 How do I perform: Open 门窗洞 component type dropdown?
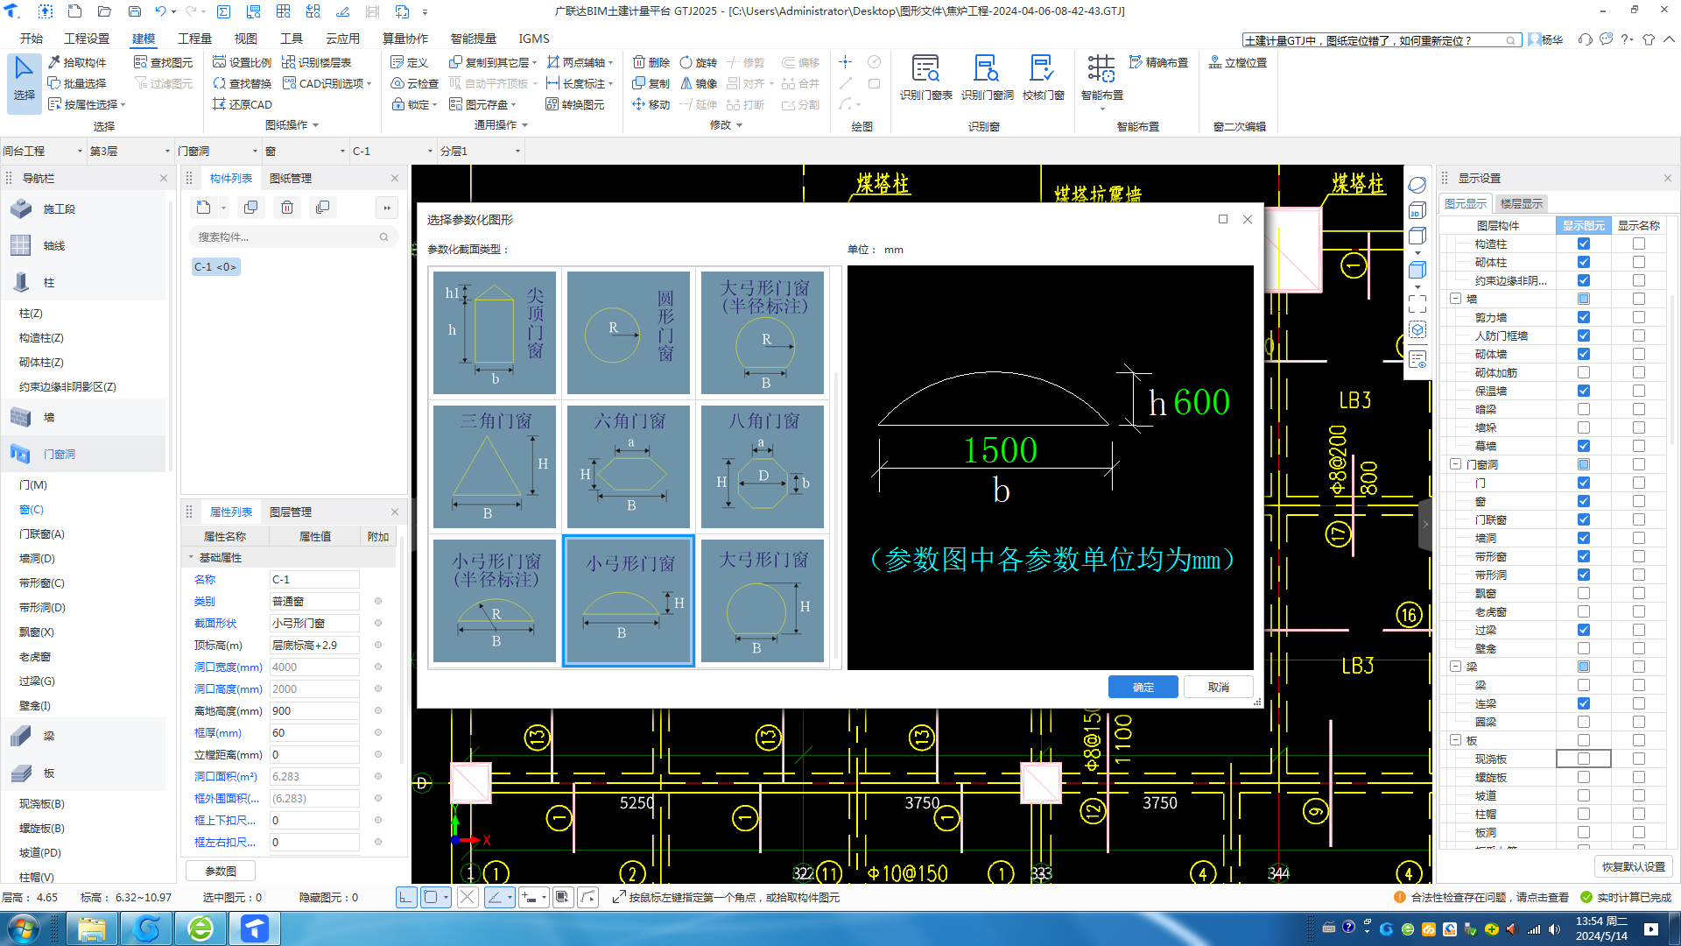[x=217, y=152]
